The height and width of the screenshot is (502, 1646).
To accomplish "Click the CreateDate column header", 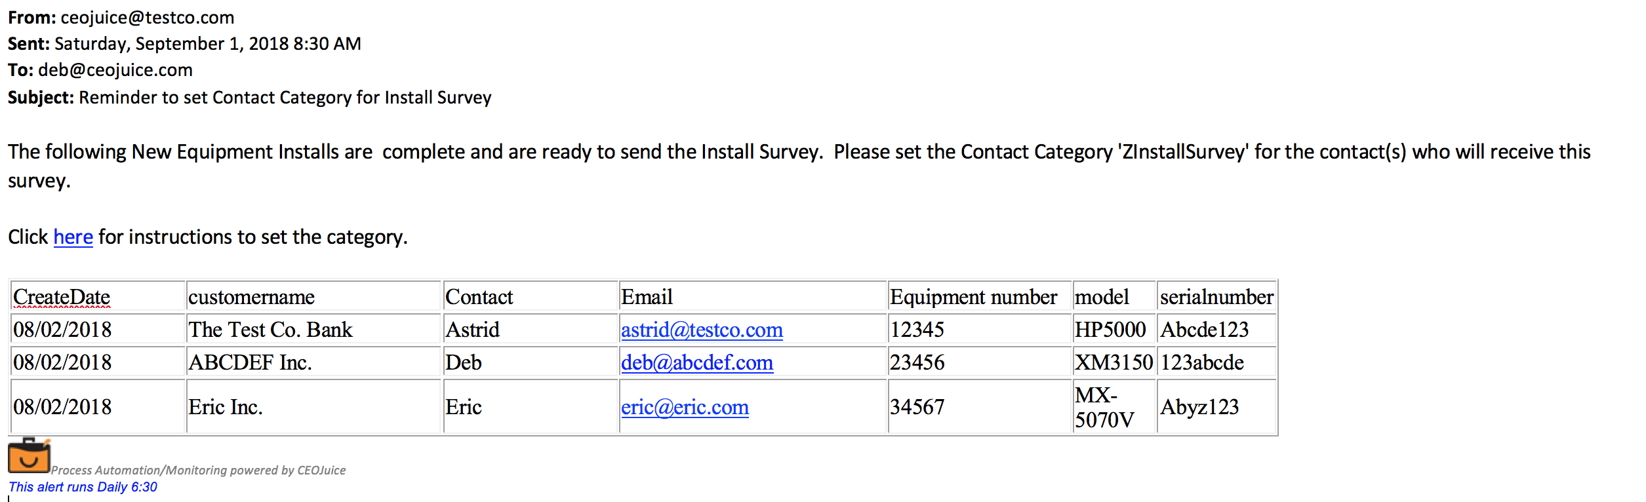I will (x=62, y=297).
